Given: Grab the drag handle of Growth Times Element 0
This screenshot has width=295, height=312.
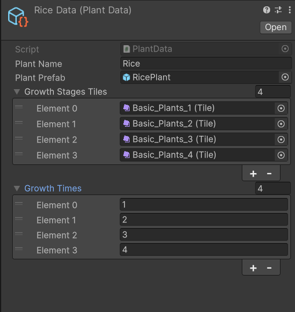Looking at the screenshot, I should (19, 204).
